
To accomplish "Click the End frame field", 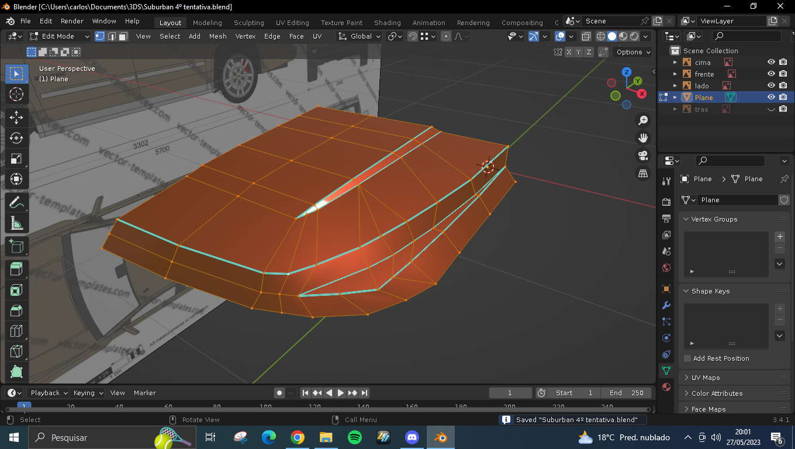I will pyautogui.click(x=626, y=393).
